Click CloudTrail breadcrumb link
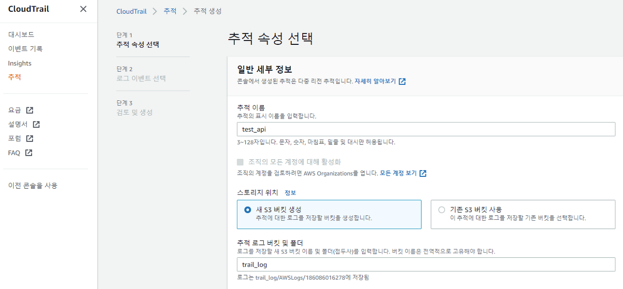Viewport: 623px width, 289px height. coord(131,11)
